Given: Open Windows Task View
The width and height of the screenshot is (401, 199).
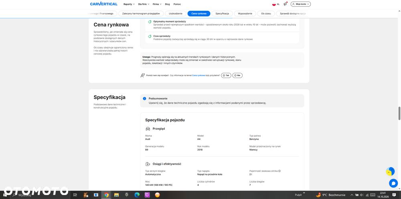Looking at the screenshot, I should click(75, 195).
